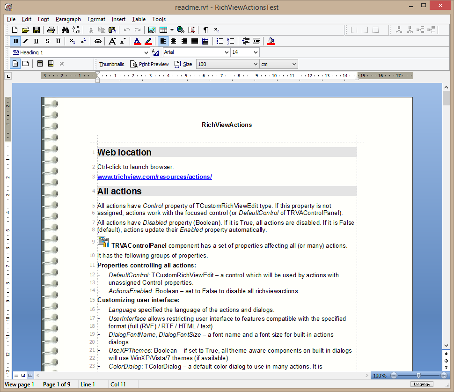
Task: Apply bulleted list formatting
Action: tap(220, 41)
